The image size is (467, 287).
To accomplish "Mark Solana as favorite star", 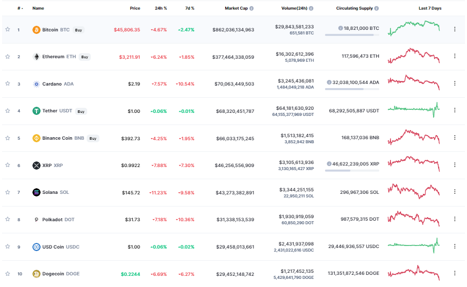I will click(x=8, y=192).
